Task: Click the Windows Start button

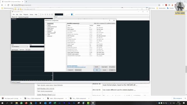Action: pyautogui.click(x=2, y=103)
